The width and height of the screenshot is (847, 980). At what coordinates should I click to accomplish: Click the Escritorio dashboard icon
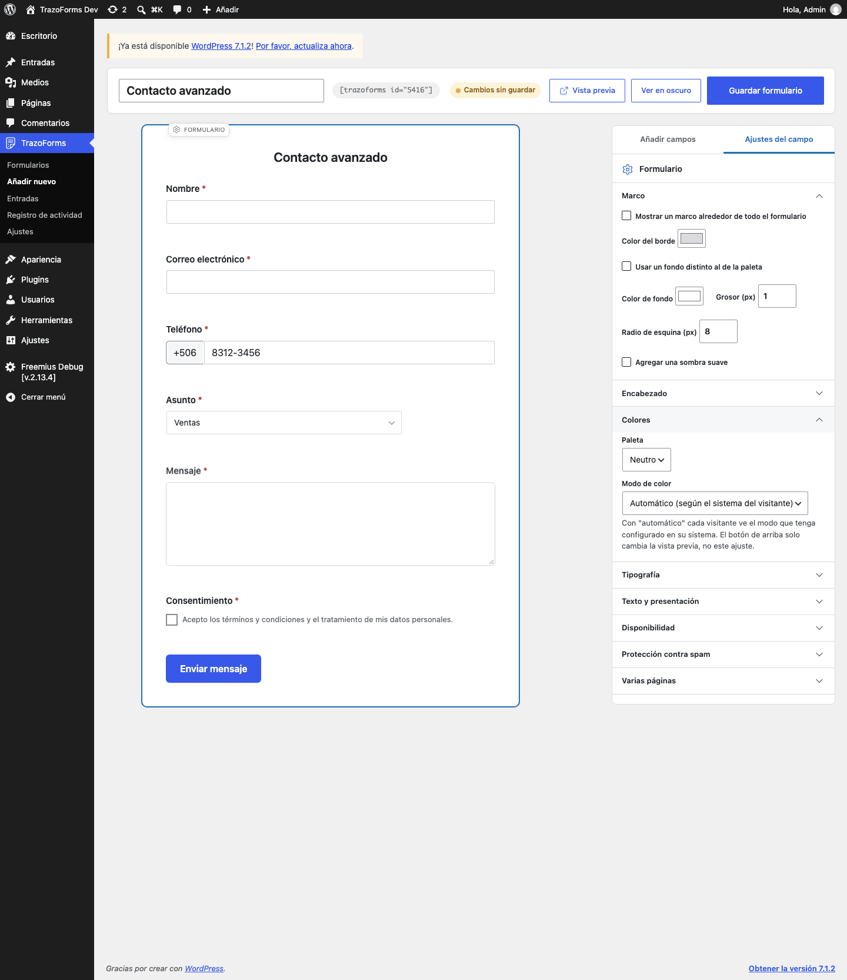[11, 36]
